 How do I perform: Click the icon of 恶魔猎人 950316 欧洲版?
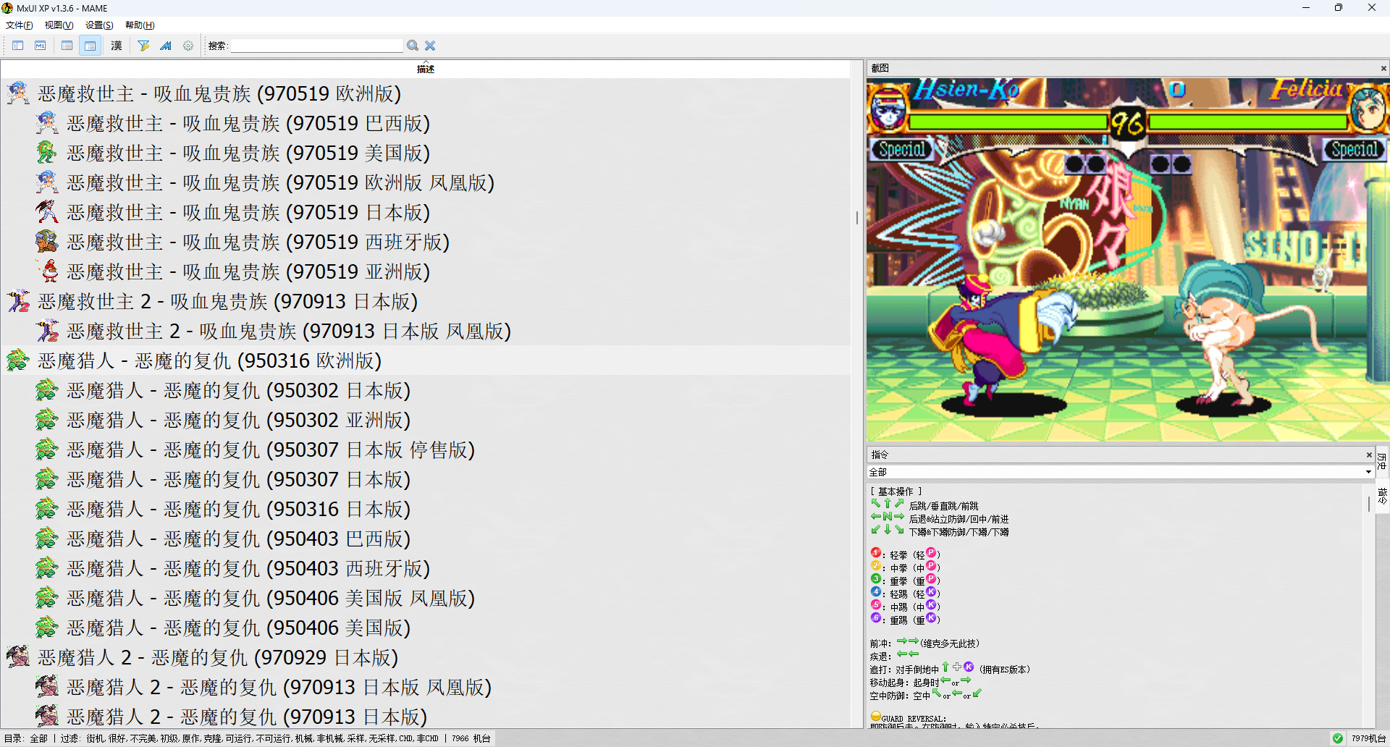click(18, 360)
